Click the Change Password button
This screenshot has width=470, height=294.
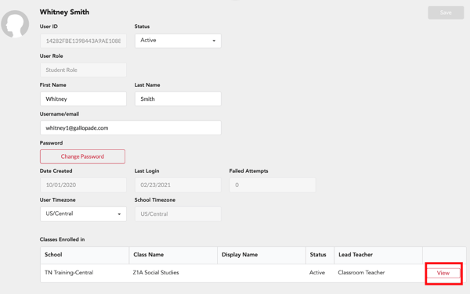(x=83, y=156)
